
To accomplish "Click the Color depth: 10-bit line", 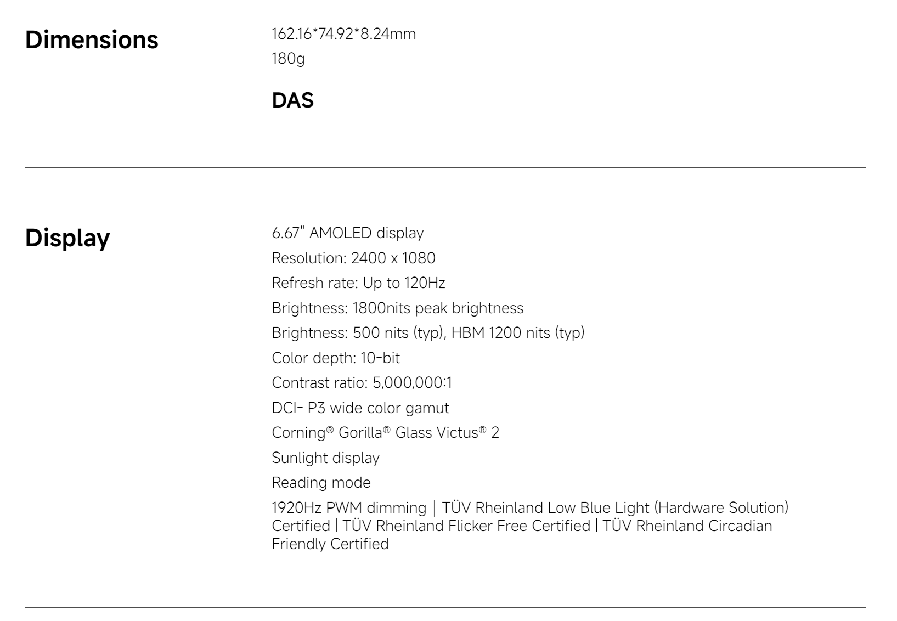I will [x=336, y=358].
